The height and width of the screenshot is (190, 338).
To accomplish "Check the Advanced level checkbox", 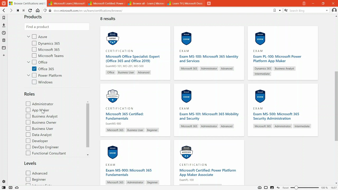I will point(28,173).
